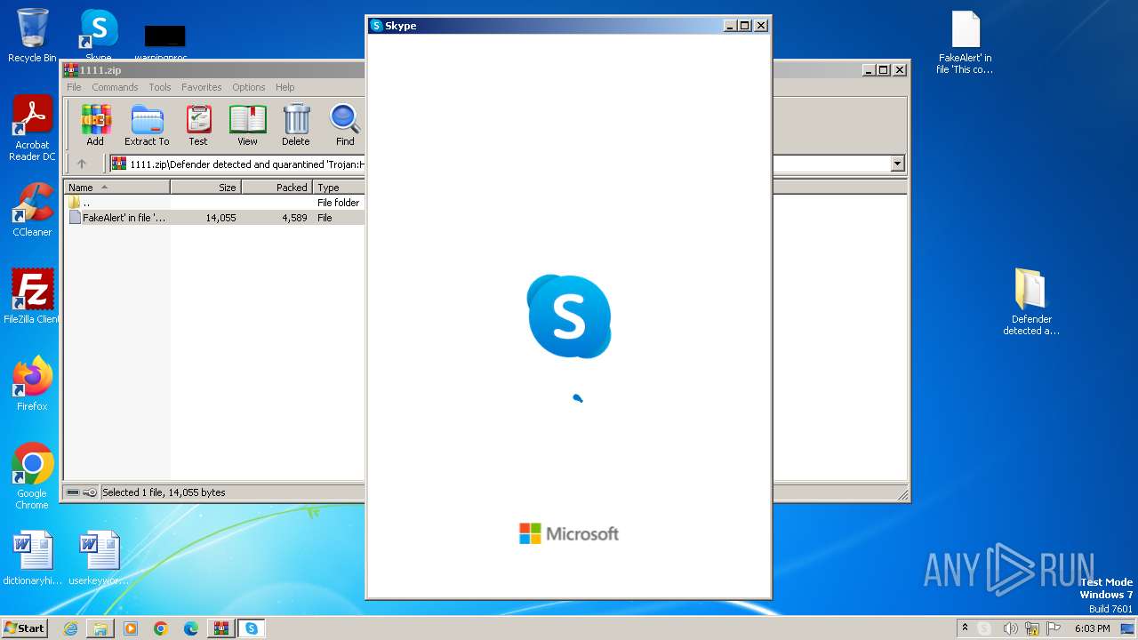
Task: Open the black warpingproc desktop item
Action: click(165, 40)
